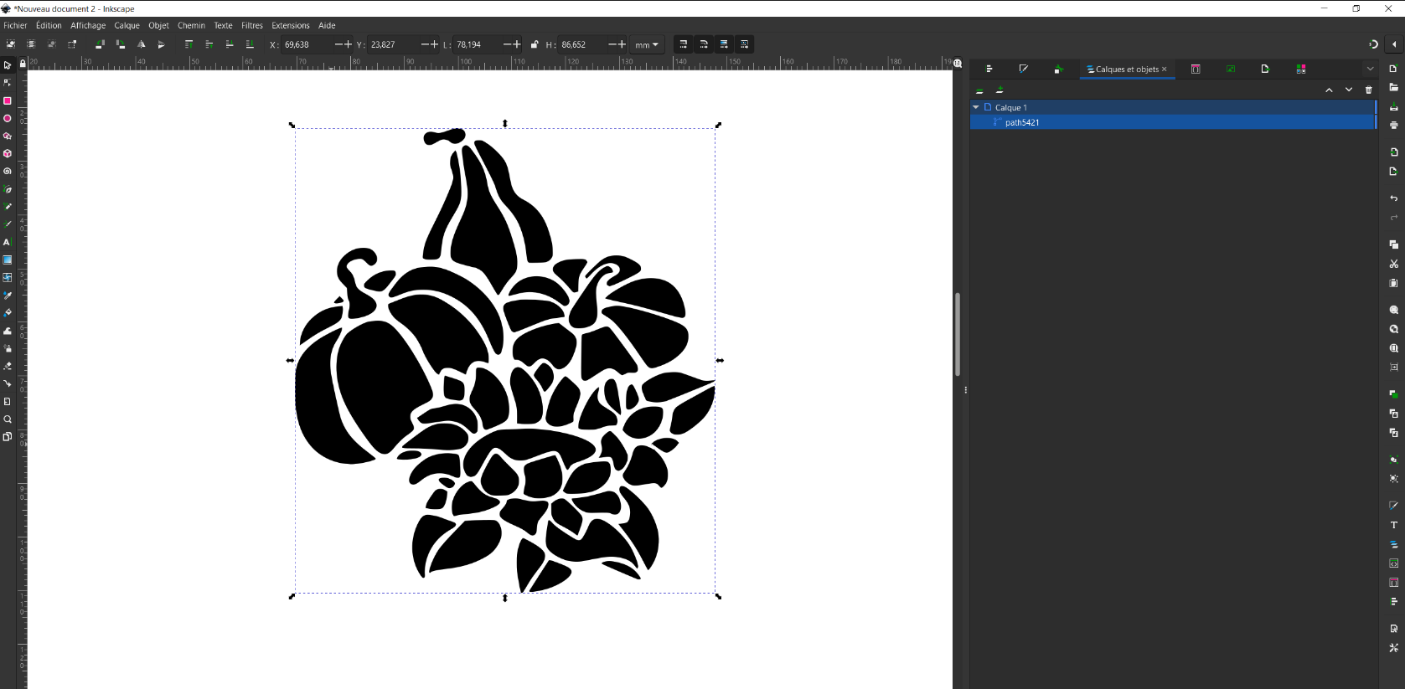Increase the width L value
The height and width of the screenshot is (689, 1405).
[x=517, y=44]
